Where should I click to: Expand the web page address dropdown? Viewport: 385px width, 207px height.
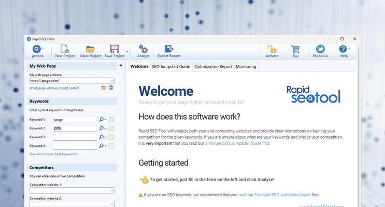[x=112, y=81]
